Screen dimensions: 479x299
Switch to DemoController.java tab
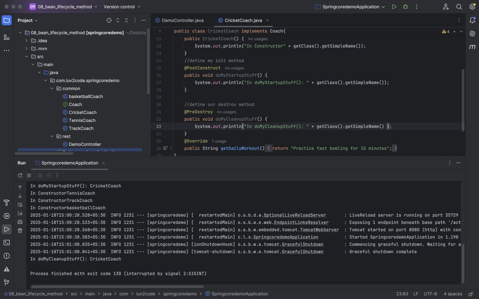tap(179, 20)
